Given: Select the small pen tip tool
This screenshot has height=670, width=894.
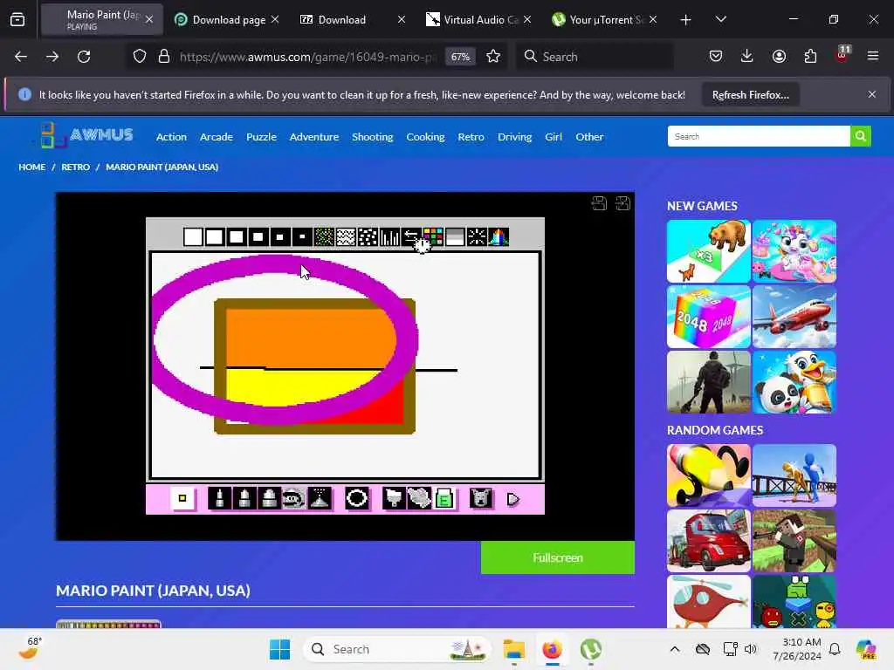Looking at the screenshot, I should (219, 498).
